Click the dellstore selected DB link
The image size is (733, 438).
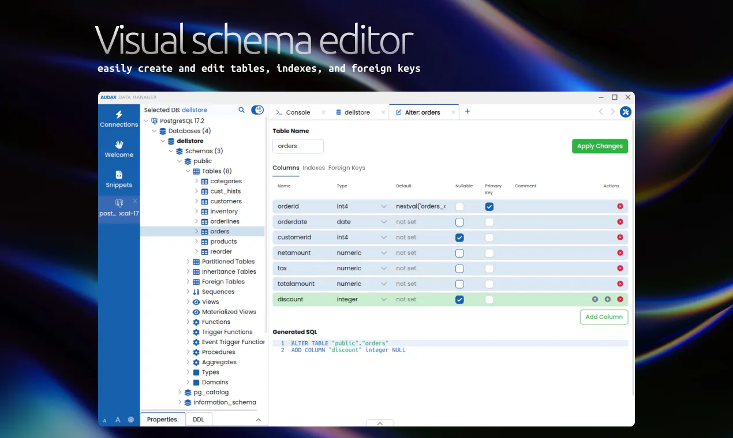coord(195,109)
